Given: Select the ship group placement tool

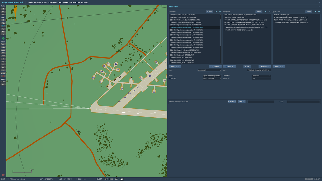Looking at the screenshot, I should 3,50.
